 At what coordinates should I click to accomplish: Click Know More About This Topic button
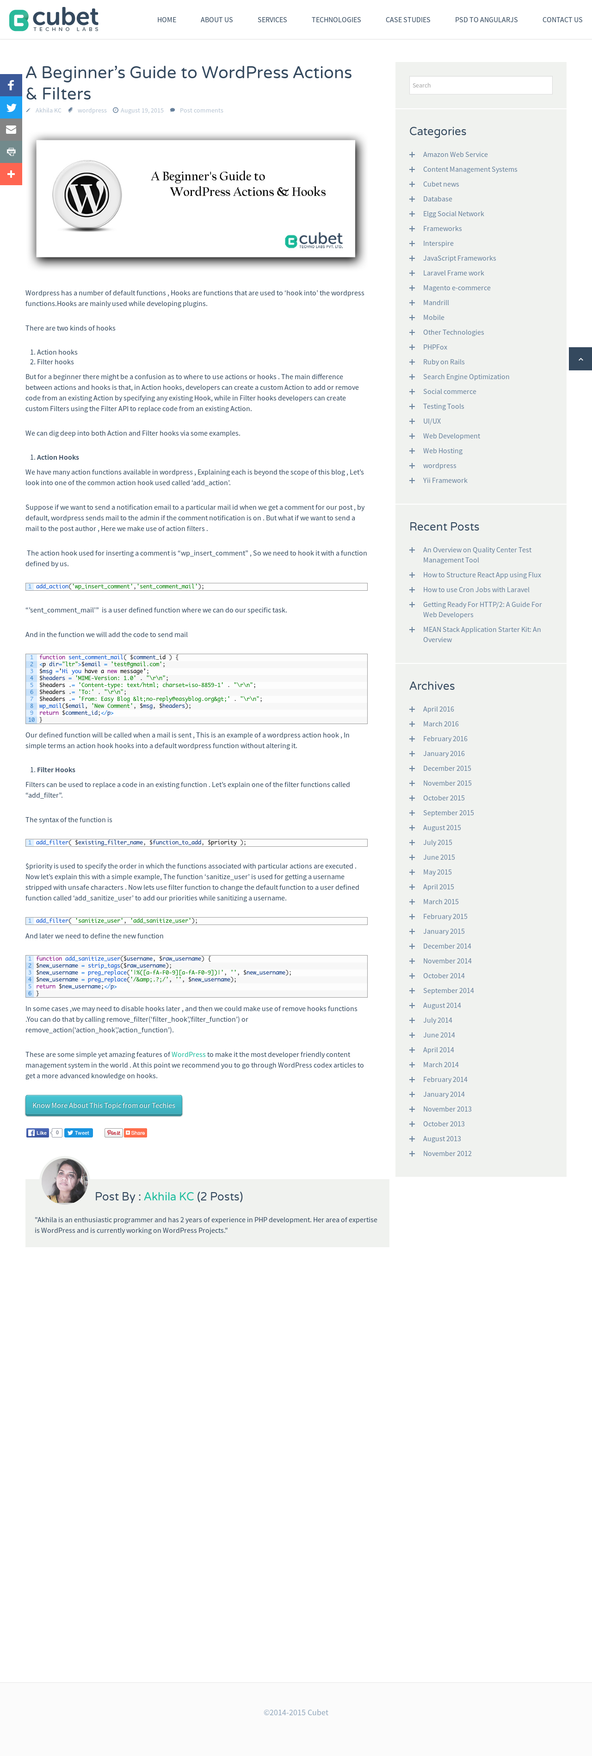point(104,1105)
